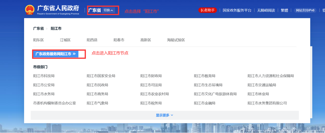Open 市委机构编制委员会办公室 department
This screenshot has width=325, height=133.
[55, 103]
